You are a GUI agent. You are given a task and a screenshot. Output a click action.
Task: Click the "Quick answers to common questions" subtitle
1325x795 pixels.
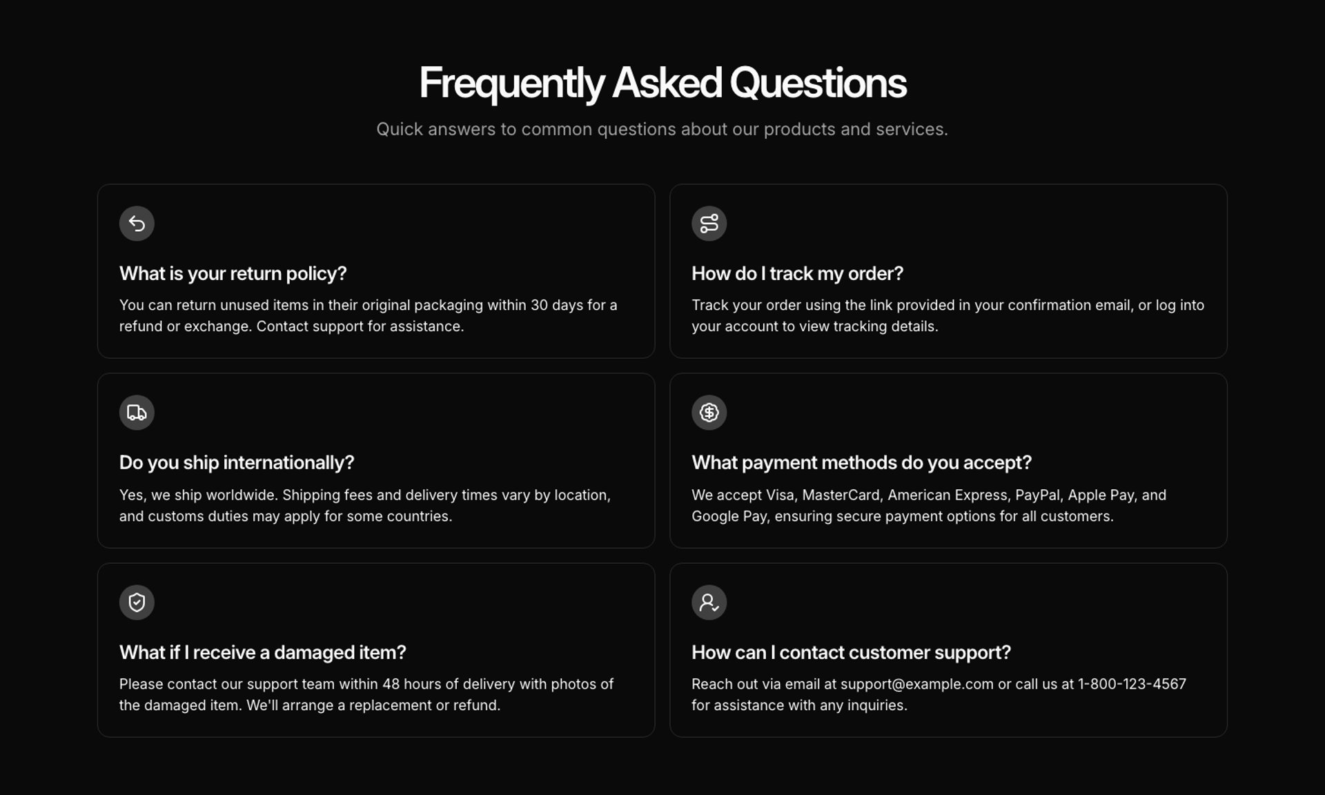click(x=662, y=129)
